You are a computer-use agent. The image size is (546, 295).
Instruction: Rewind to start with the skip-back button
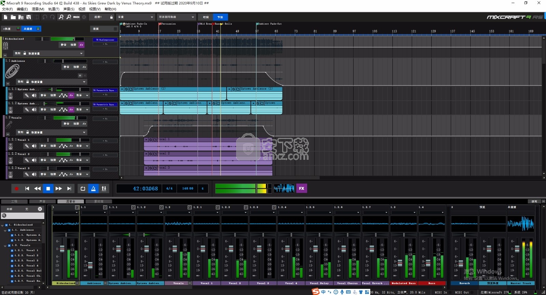[x=27, y=188]
